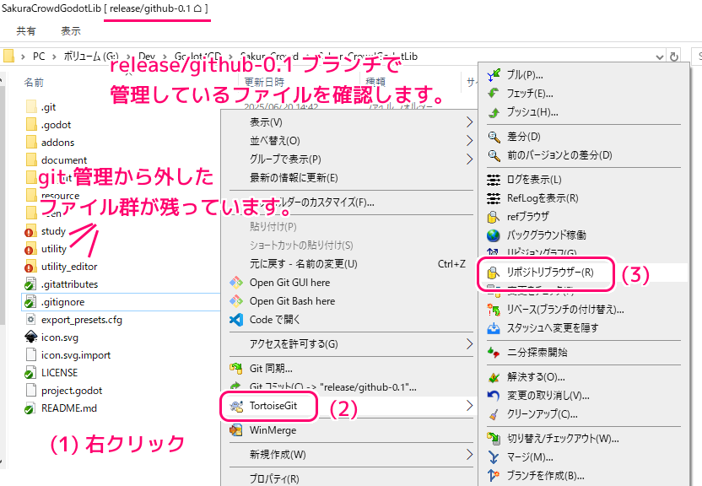Open the 共有 ribbon tab
This screenshot has height=486, width=702.
pyautogui.click(x=26, y=31)
